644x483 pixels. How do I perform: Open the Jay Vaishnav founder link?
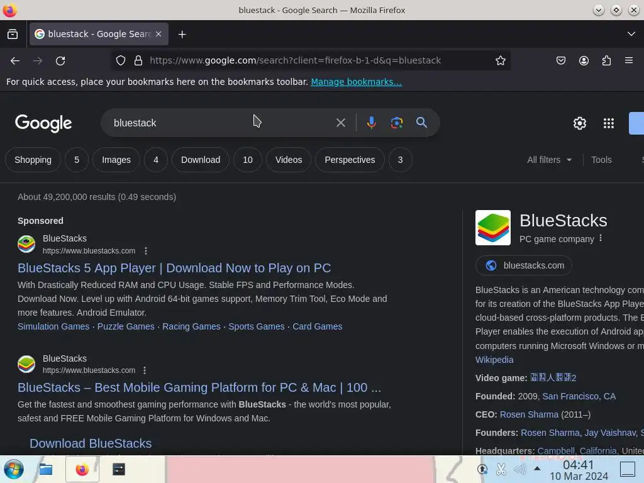pyautogui.click(x=610, y=433)
